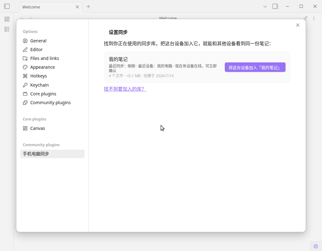
Task: Click Canvas grid icon in settings
Action: [x=25, y=128]
